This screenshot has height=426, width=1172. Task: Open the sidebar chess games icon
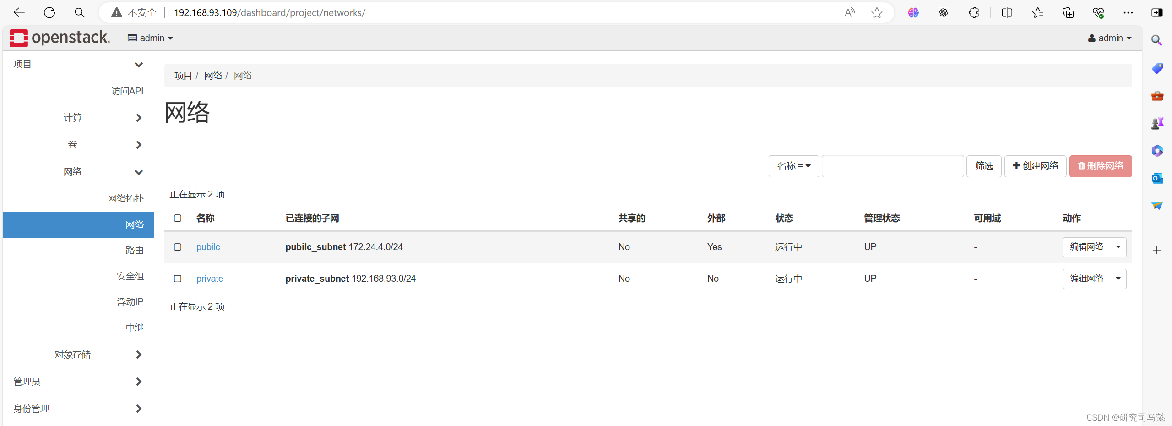(1157, 123)
